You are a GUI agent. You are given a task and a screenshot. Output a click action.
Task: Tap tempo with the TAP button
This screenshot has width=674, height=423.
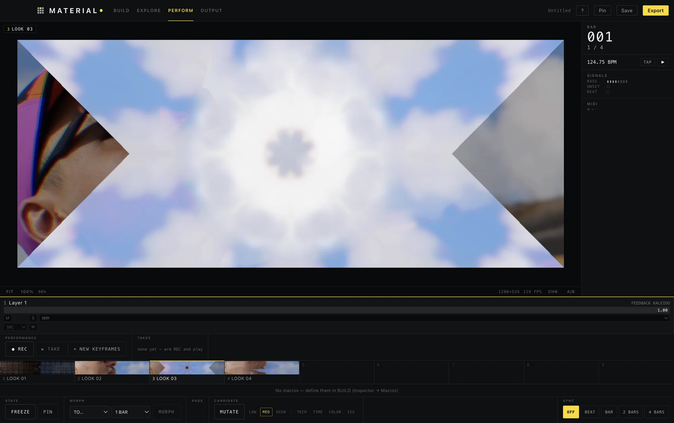pos(647,62)
